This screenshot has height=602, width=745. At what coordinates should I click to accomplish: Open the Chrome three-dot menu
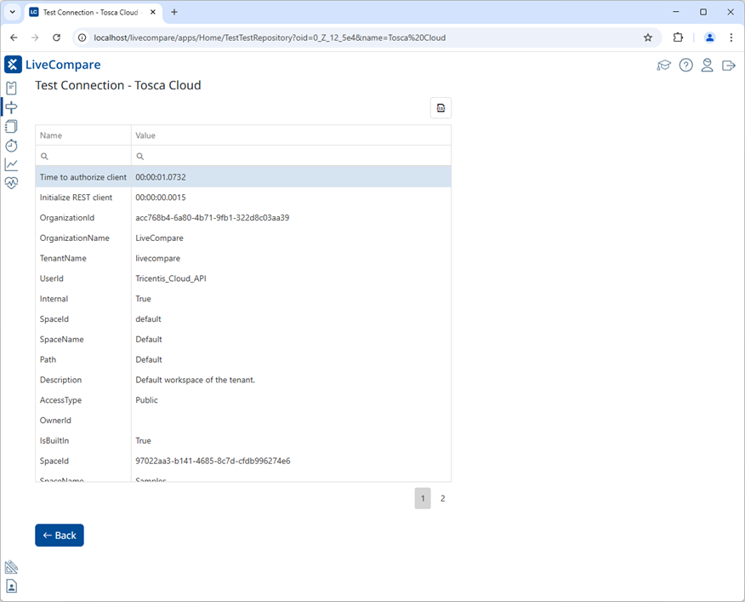click(731, 37)
